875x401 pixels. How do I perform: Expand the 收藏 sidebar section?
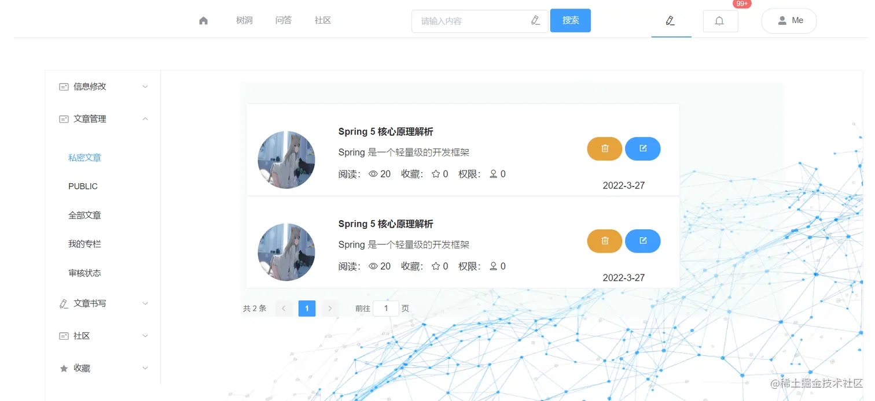point(144,368)
